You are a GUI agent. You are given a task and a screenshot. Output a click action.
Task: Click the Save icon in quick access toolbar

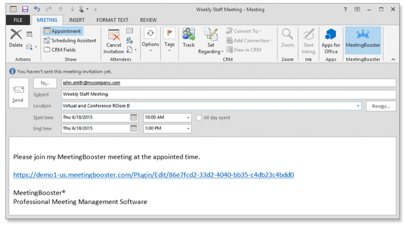[x=25, y=9]
